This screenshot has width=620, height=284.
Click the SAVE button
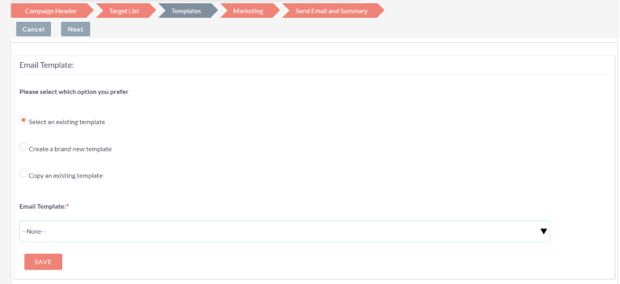pyautogui.click(x=43, y=262)
